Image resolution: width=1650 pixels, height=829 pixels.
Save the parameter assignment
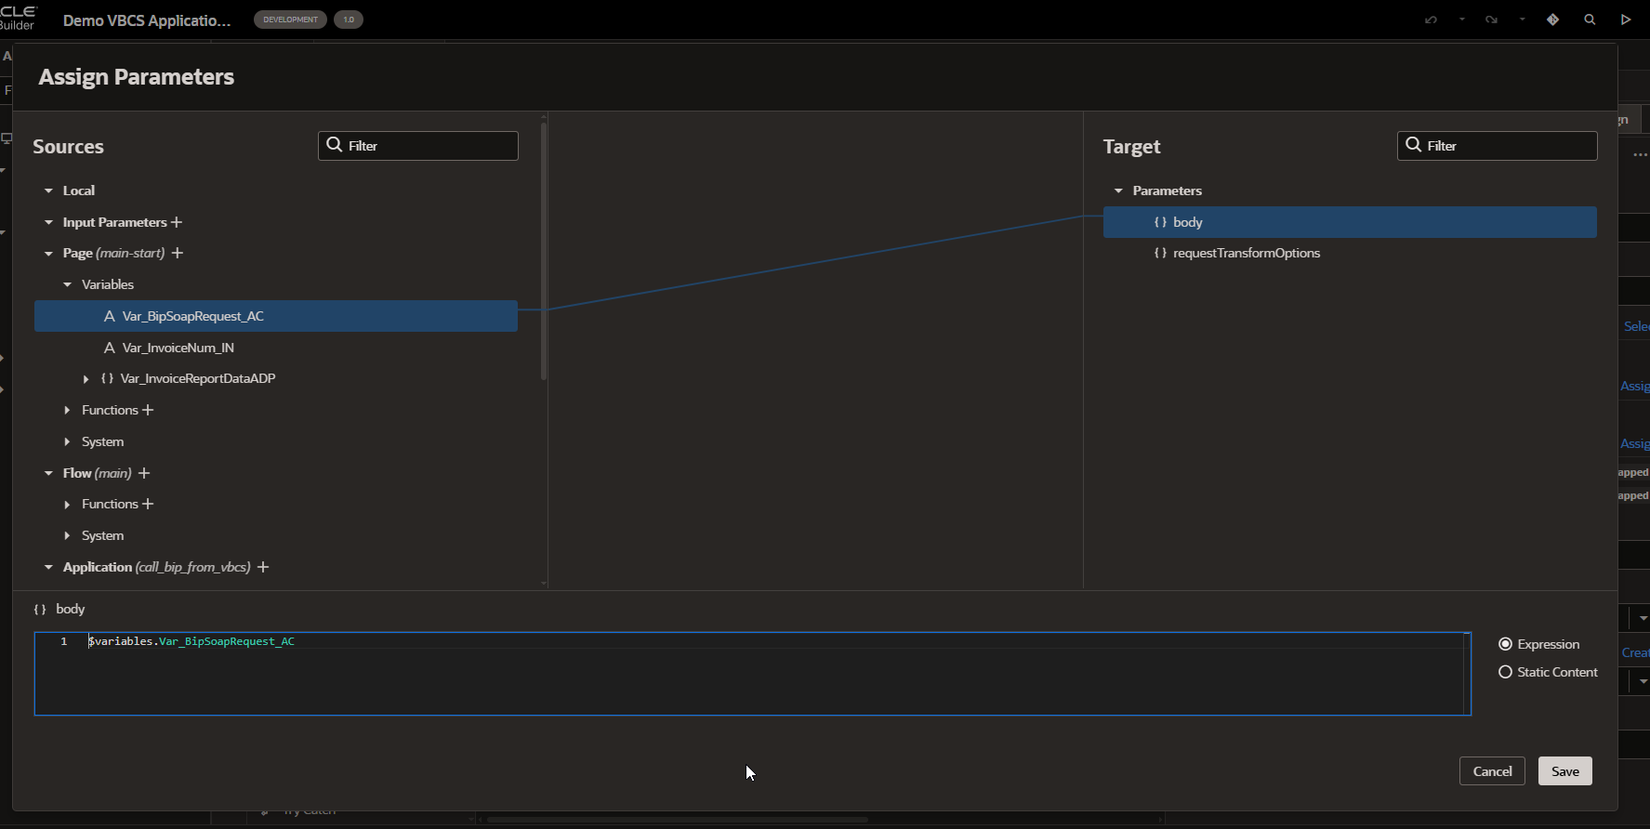1565,771
